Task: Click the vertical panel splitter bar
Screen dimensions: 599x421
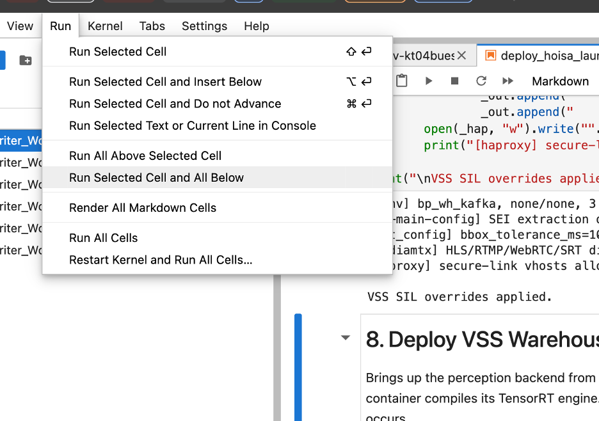Action: click(x=277, y=347)
